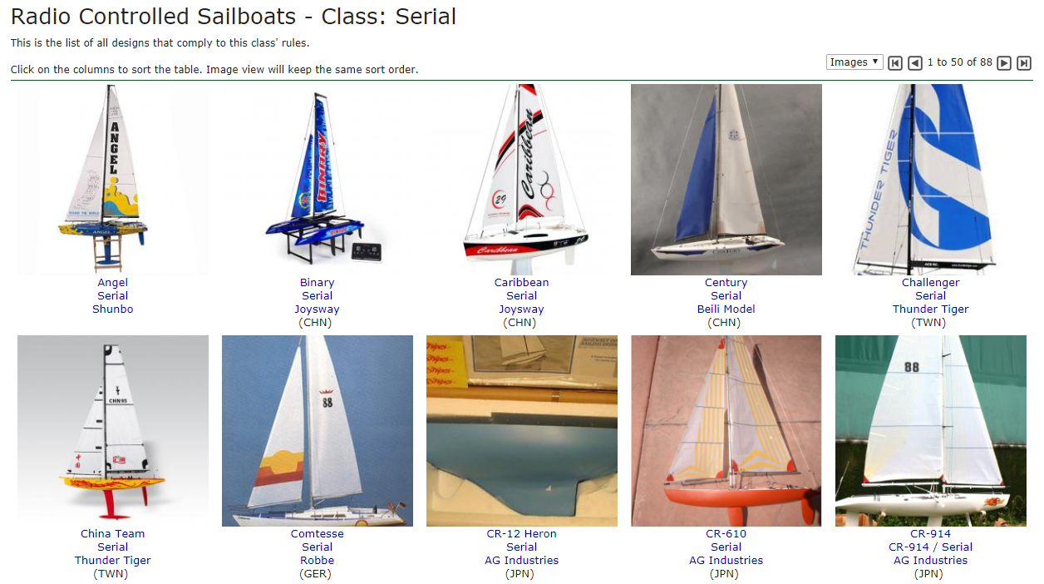Image resolution: width=1044 pixels, height=584 pixels.
Task: Go to the next page of results
Action: tap(1004, 63)
